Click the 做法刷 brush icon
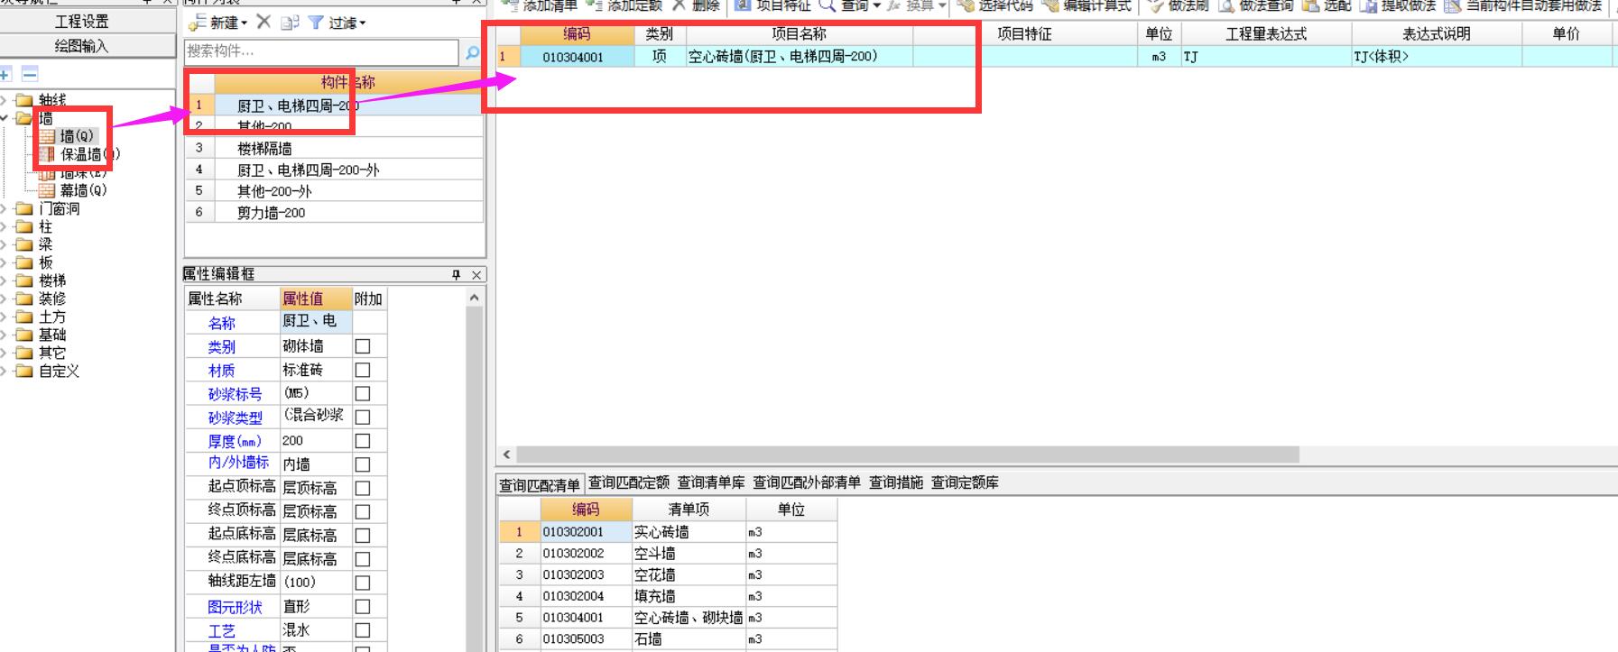Viewport: 1618px width, 652px height. click(1155, 5)
